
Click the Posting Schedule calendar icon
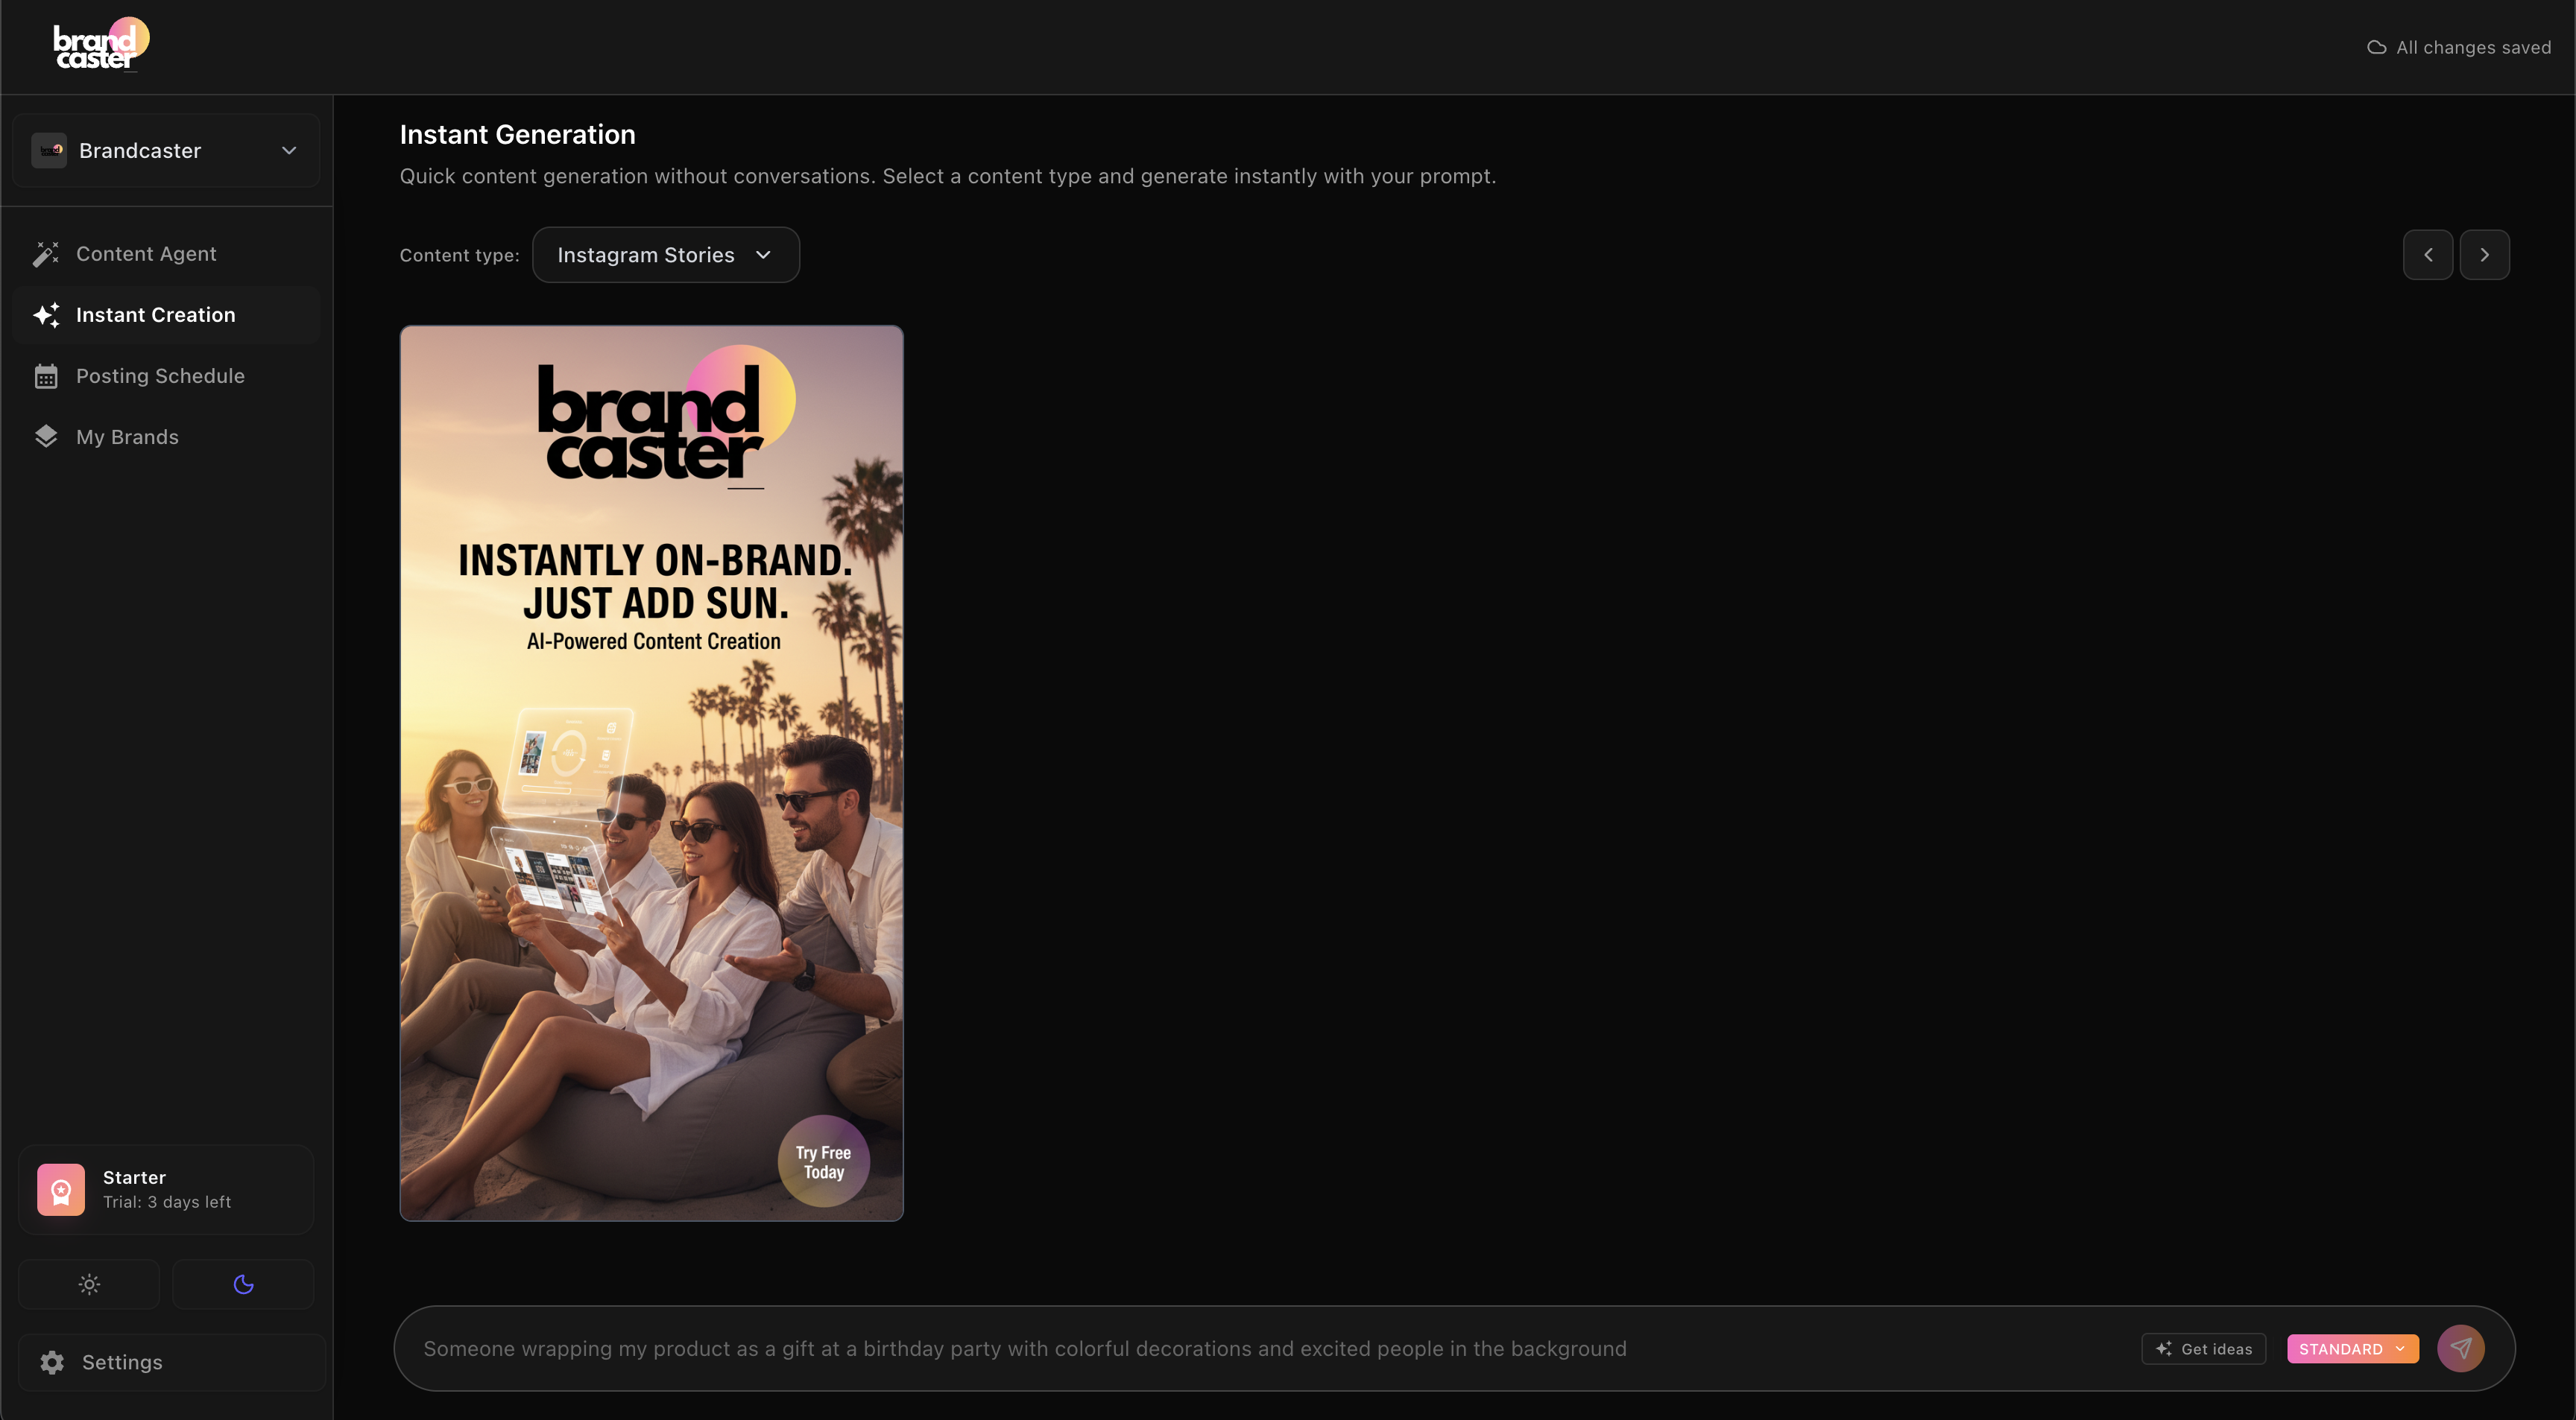pyautogui.click(x=46, y=377)
